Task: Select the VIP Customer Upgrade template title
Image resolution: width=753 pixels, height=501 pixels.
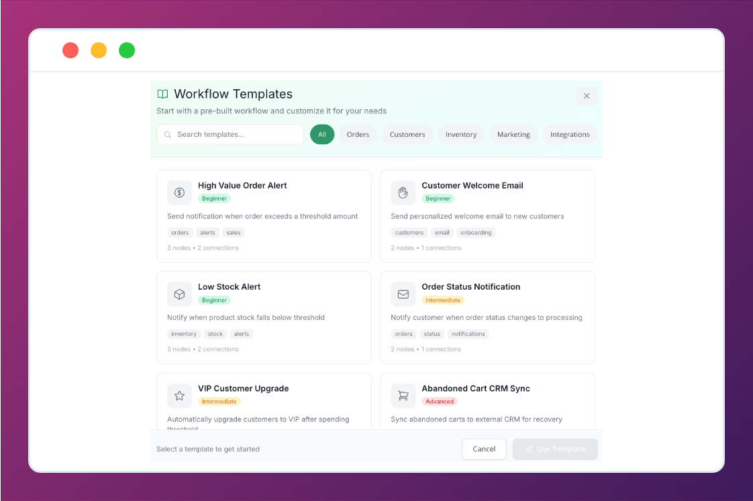Action: coord(243,389)
